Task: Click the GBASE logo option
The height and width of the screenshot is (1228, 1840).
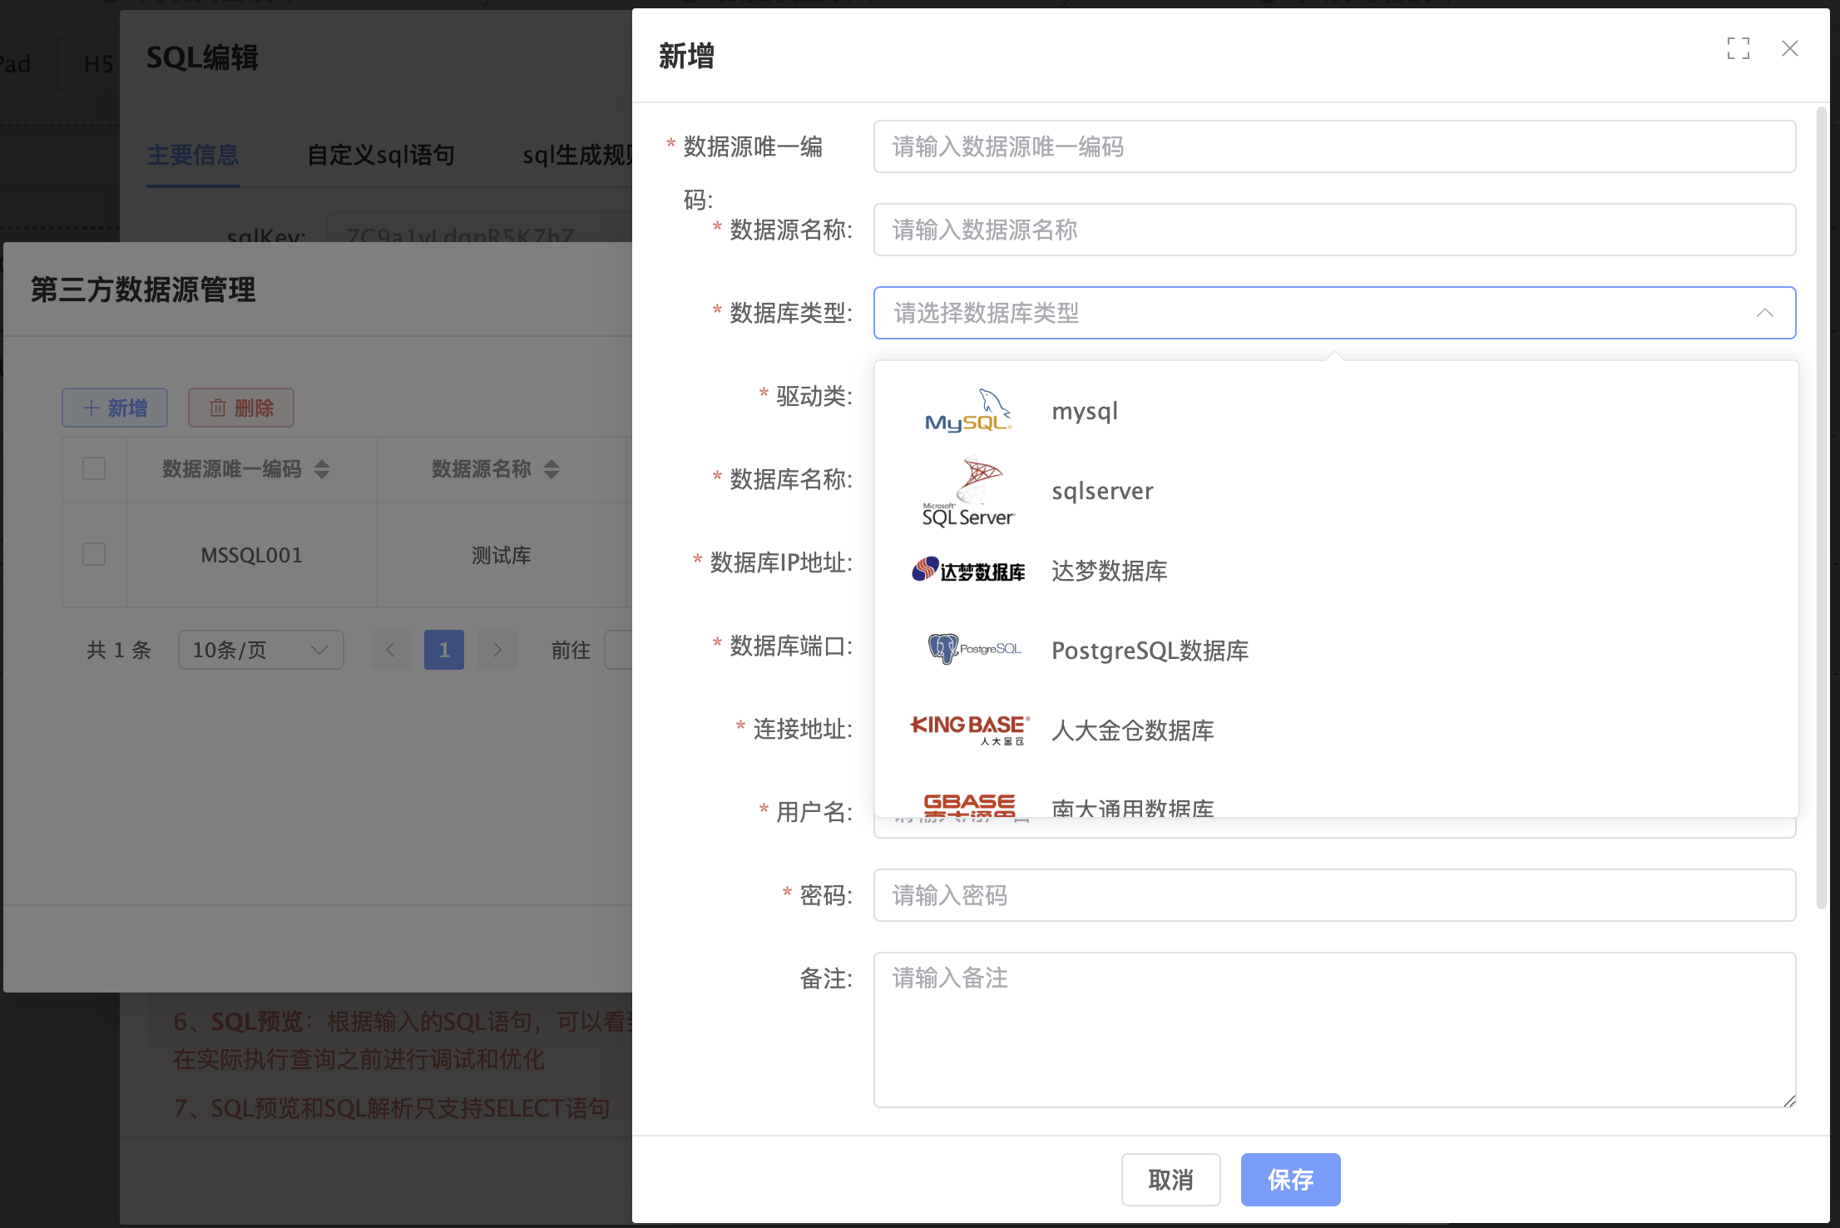Action: pos(970,804)
